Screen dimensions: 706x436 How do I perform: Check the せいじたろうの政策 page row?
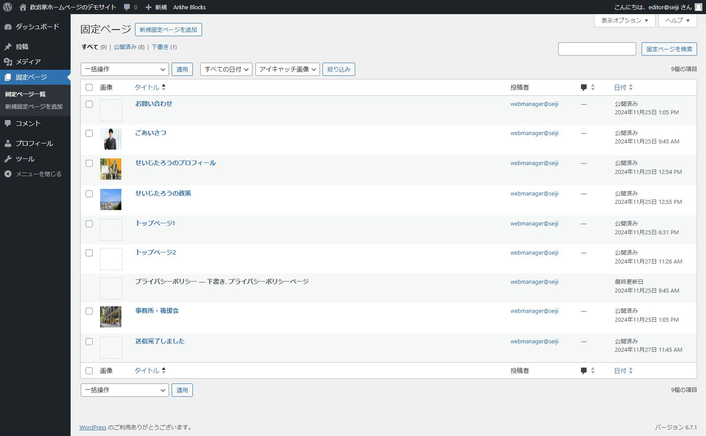(89, 194)
